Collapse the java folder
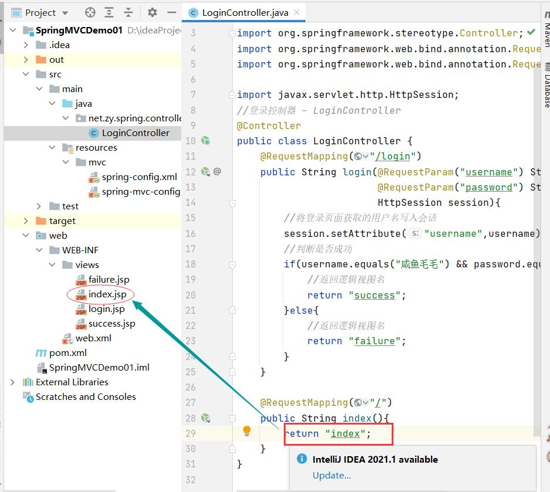550x492 pixels. [52, 103]
